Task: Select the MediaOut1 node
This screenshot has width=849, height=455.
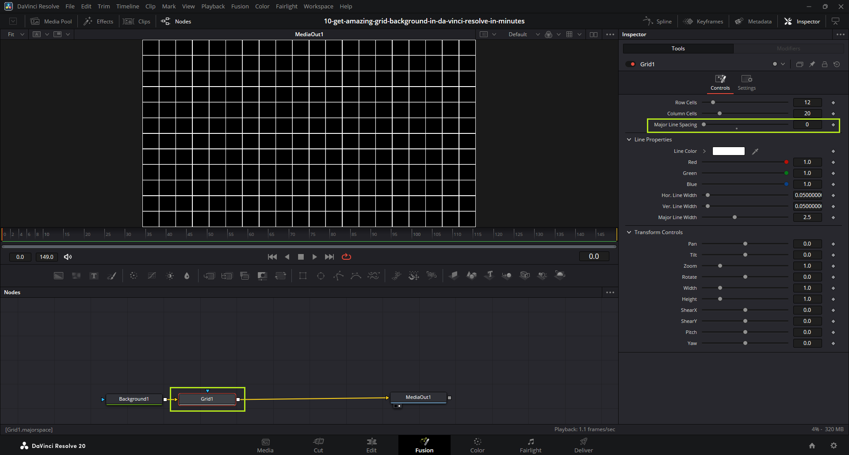Action: tap(418, 397)
